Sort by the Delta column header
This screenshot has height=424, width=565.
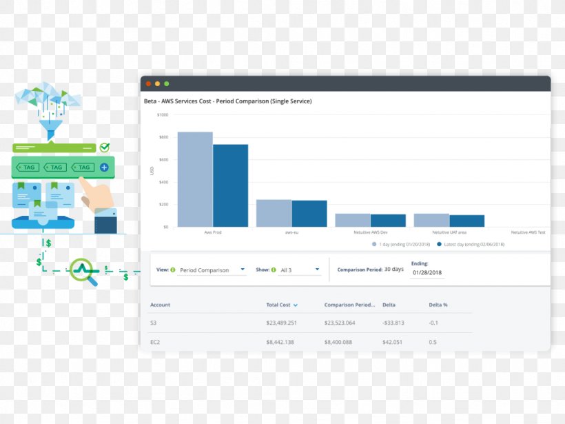click(389, 305)
